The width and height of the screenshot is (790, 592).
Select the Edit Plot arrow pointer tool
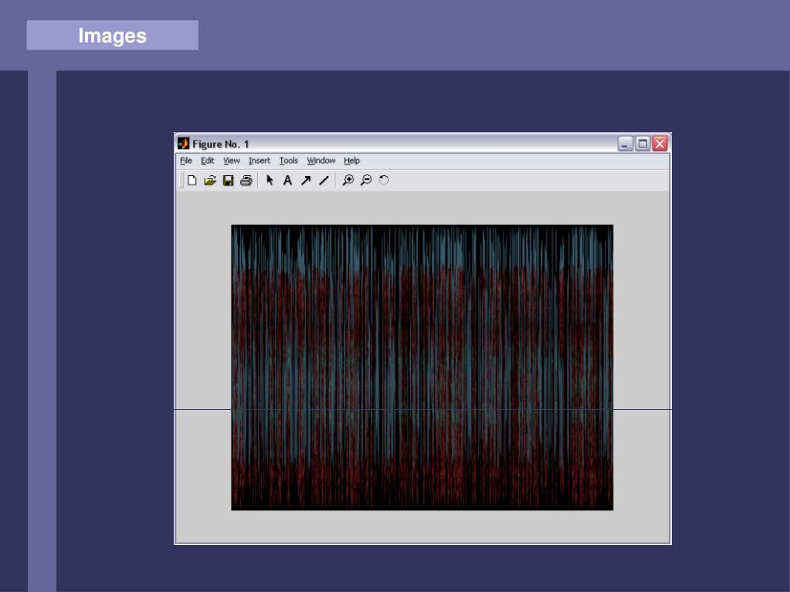click(270, 180)
